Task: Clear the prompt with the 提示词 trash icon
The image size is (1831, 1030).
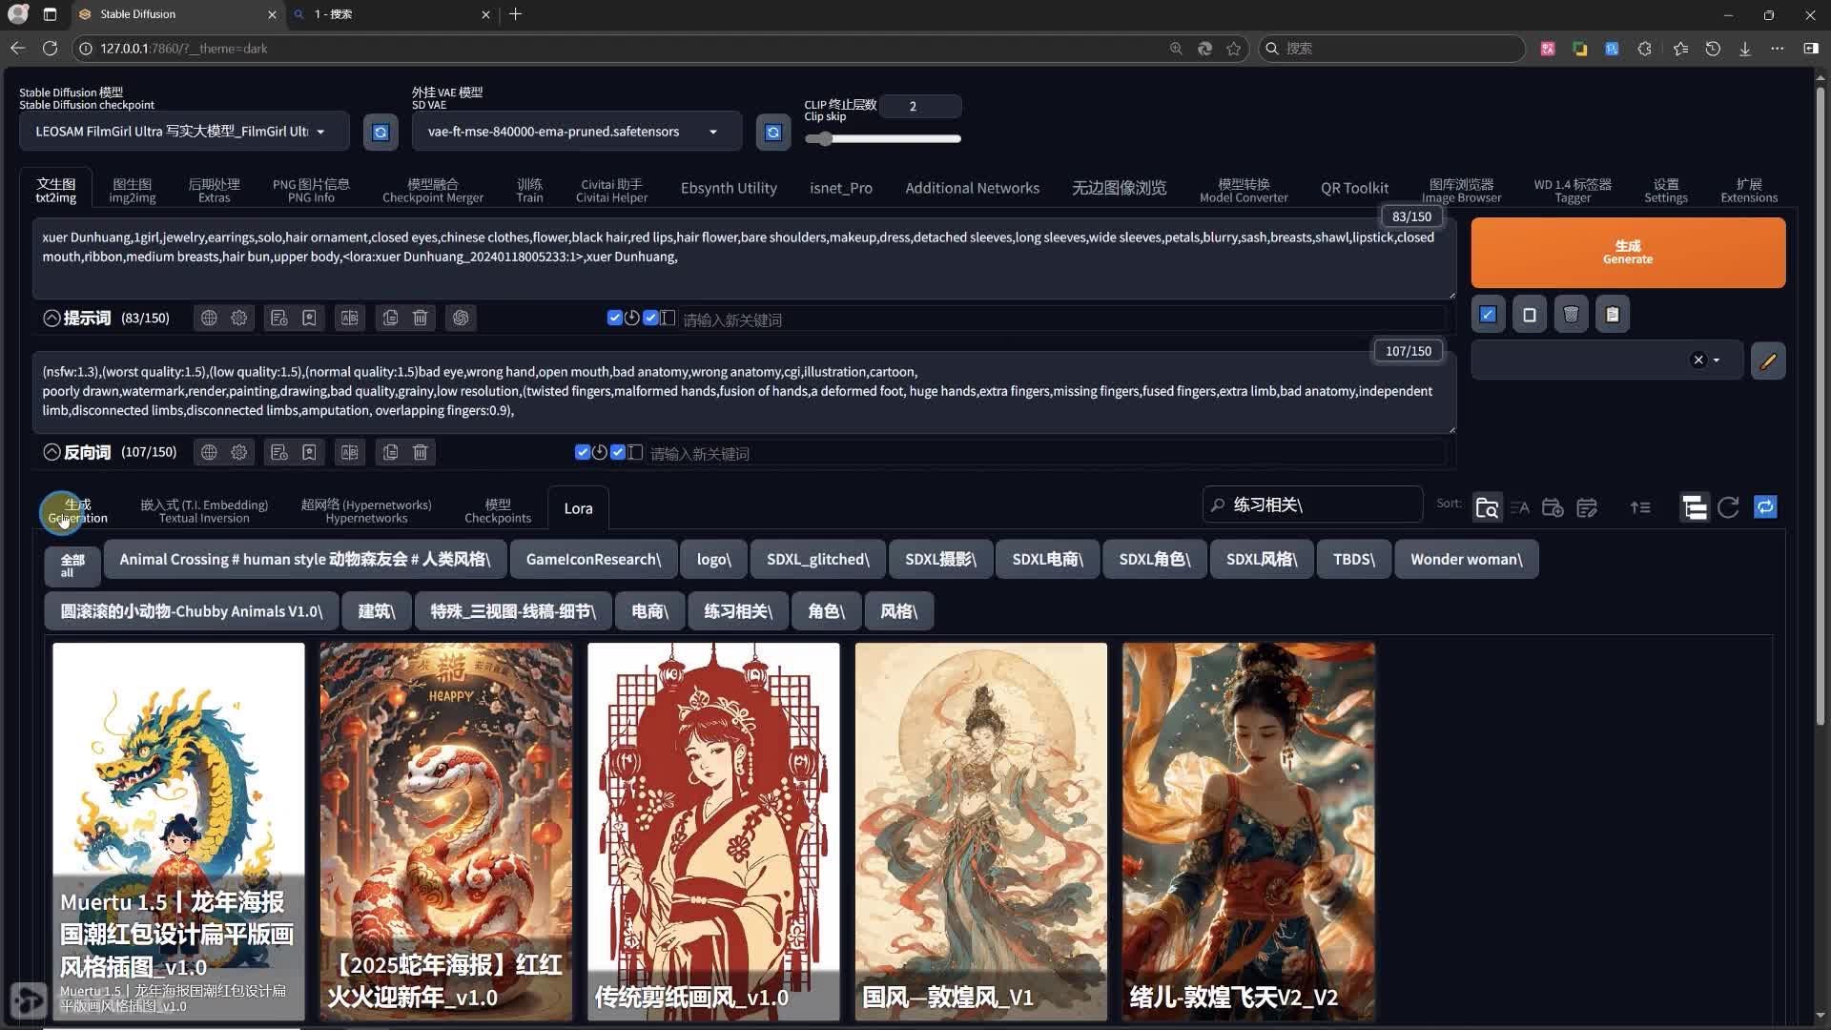Action: 421,318
